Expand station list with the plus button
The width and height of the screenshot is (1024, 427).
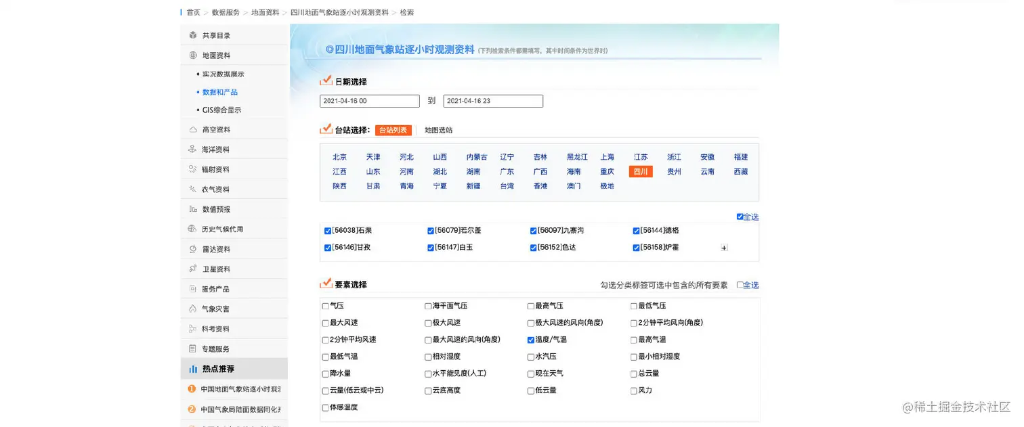724,248
